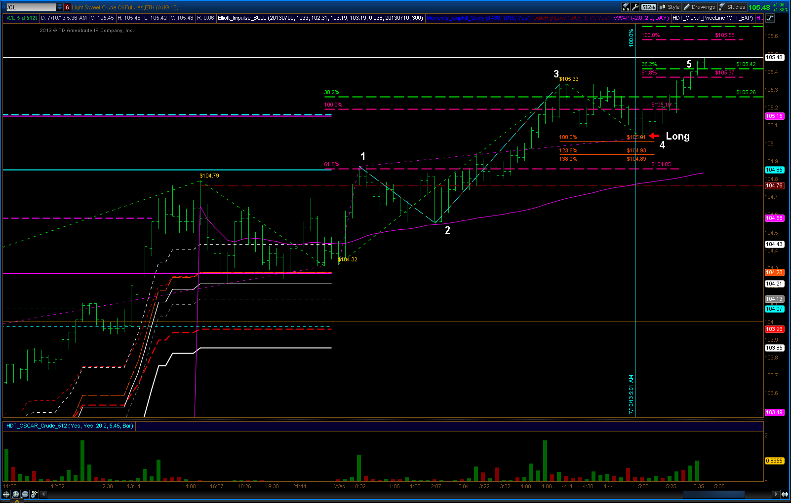Open the Style menu
This screenshot has width=791, height=503.
670,7
